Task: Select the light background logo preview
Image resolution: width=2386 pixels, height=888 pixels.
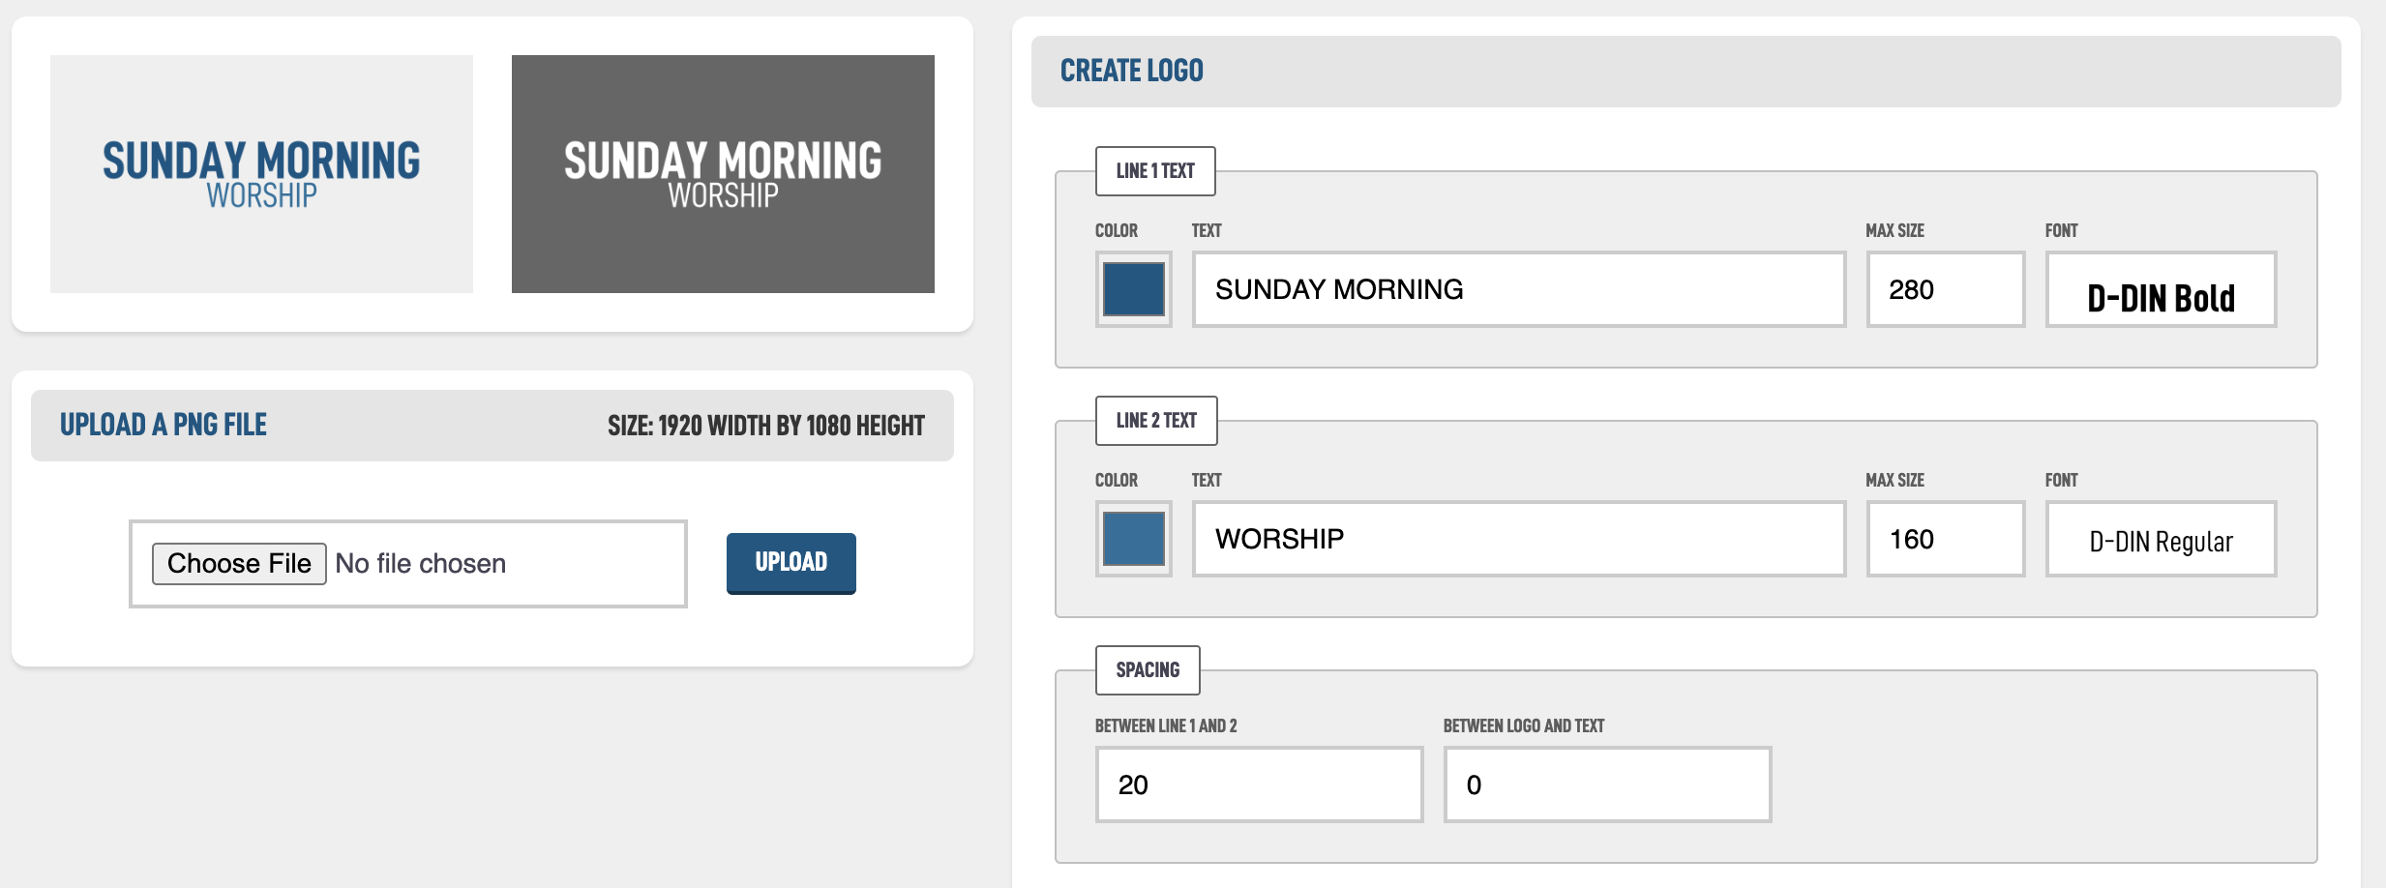Action: [261, 174]
